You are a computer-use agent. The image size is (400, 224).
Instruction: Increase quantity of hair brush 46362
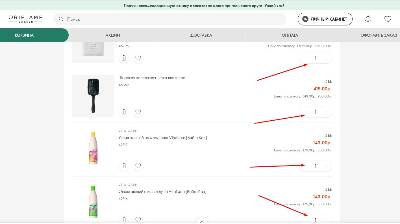327,112
